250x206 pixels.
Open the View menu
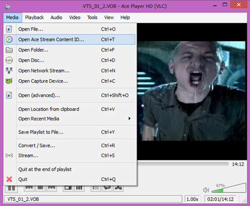[x=109, y=18]
